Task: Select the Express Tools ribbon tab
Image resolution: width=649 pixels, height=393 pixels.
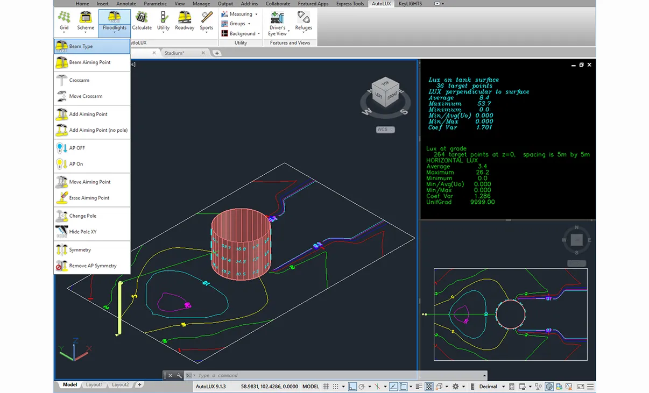Action: [x=350, y=3]
